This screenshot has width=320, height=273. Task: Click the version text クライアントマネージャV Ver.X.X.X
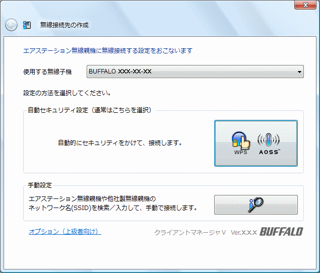205,232
